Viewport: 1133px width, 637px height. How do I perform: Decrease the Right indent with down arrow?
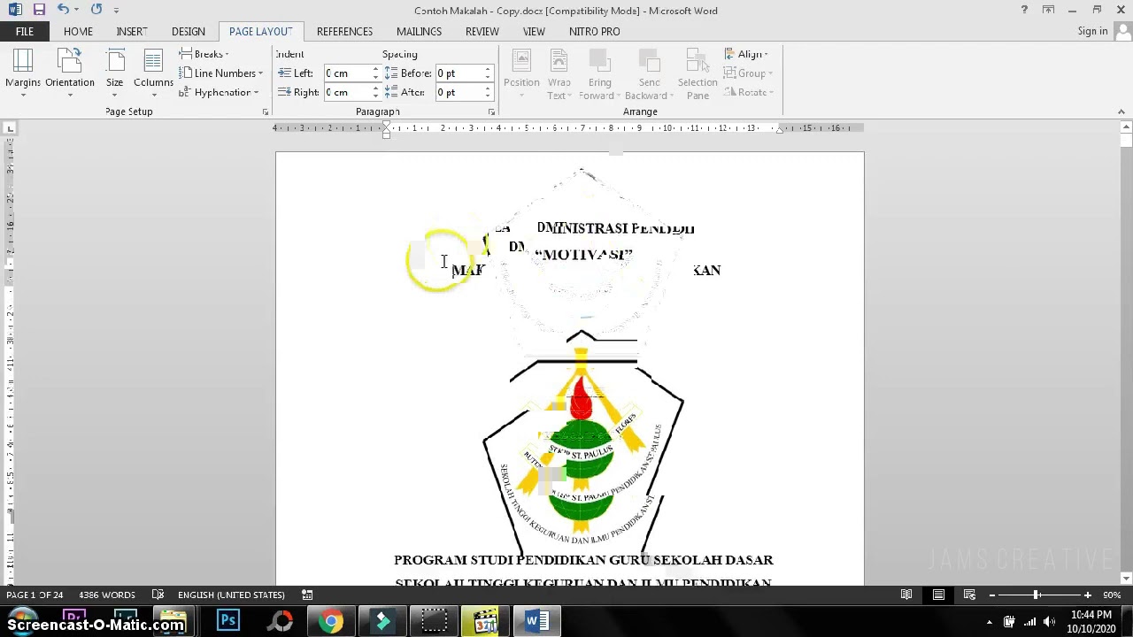click(375, 96)
